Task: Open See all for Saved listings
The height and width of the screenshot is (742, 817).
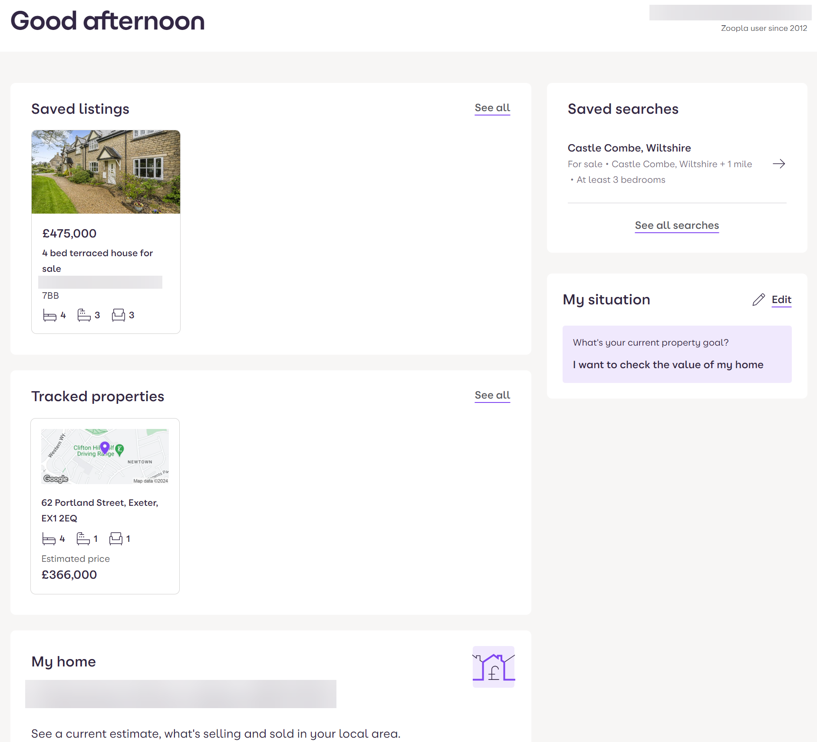Action: 492,108
